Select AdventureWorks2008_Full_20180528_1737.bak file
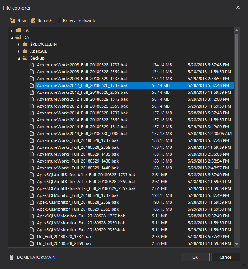The height and width of the screenshot is (269, 248). [x=82, y=65]
